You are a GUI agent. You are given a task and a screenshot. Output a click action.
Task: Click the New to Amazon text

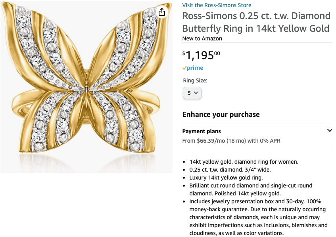[x=202, y=38]
